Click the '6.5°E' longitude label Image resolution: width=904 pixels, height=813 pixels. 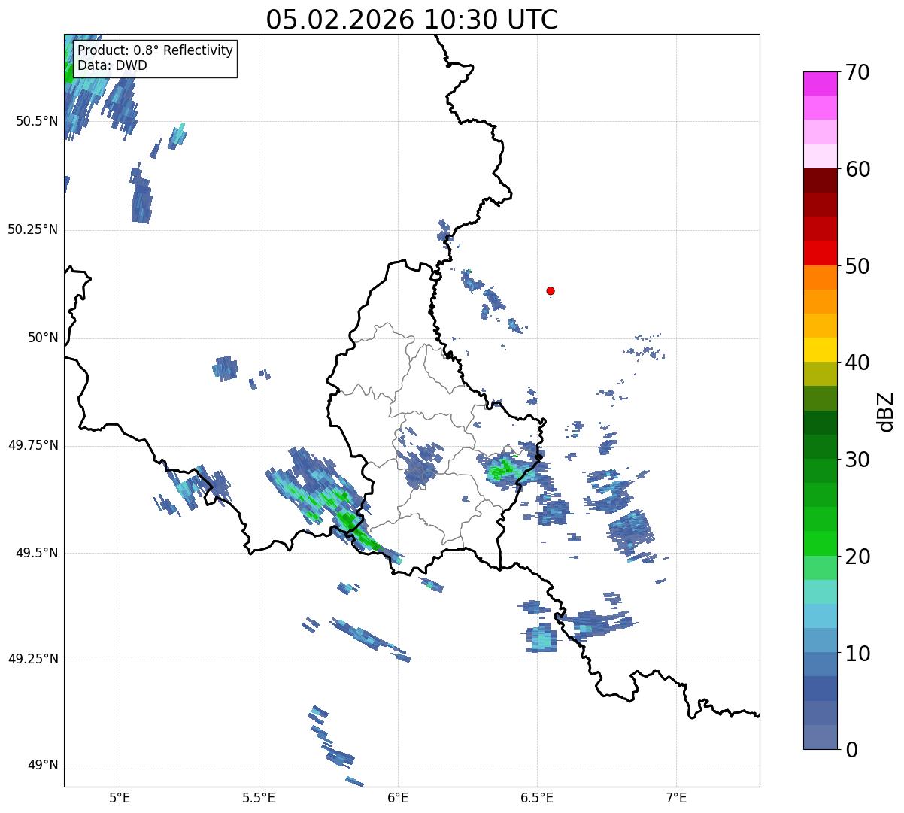(x=537, y=797)
